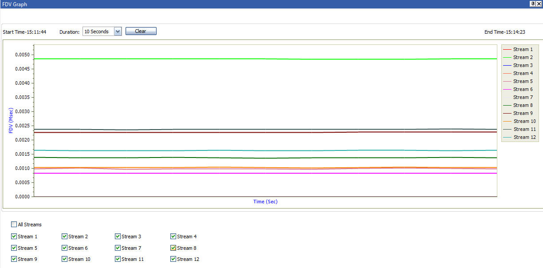Uncheck the Stream 7 checkbox
The height and width of the screenshot is (268, 543).
(118, 248)
